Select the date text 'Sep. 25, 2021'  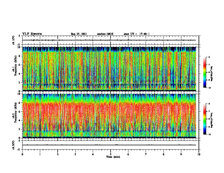point(79,34)
